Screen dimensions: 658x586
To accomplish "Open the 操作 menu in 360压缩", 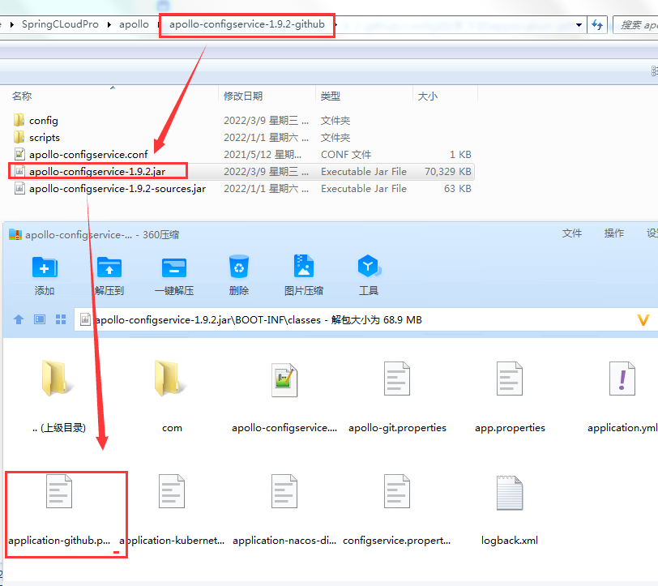I will tap(614, 233).
